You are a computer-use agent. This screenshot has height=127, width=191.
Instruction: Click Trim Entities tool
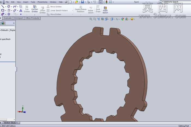point(27,9)
